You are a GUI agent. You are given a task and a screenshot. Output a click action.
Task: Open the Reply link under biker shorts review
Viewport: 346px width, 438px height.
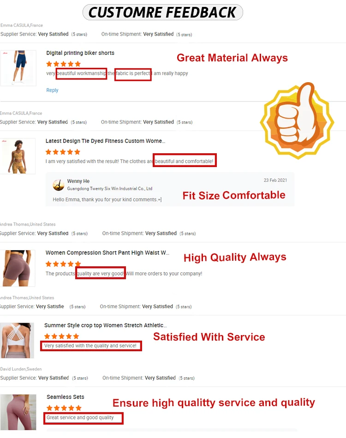(x=52, y=90)
